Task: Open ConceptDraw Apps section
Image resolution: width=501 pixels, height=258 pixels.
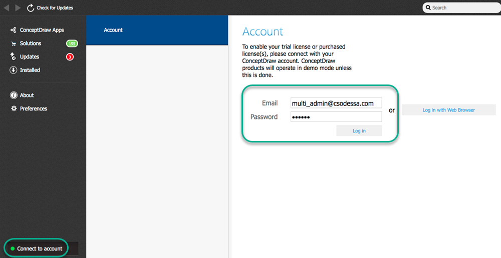Action: (42, 30)
